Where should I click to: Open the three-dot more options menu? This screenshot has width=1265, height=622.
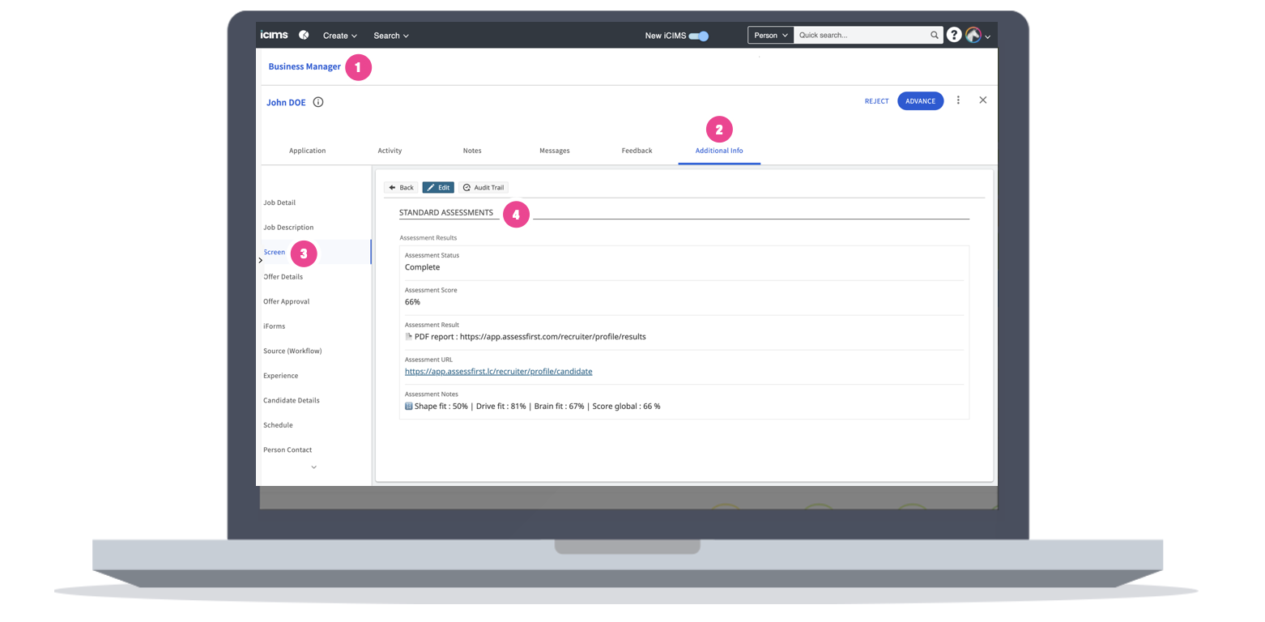click(958, 100)
